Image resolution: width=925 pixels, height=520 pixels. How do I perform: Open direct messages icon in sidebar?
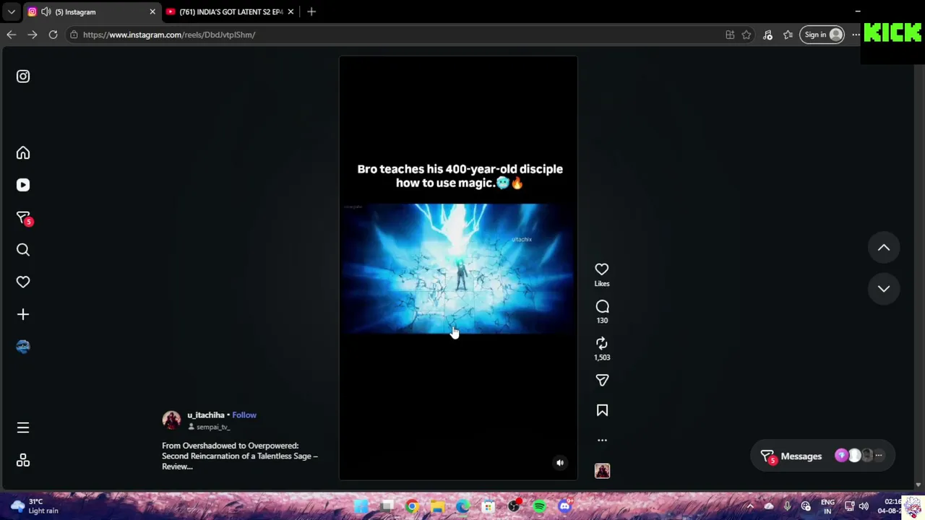pos(24,218)
